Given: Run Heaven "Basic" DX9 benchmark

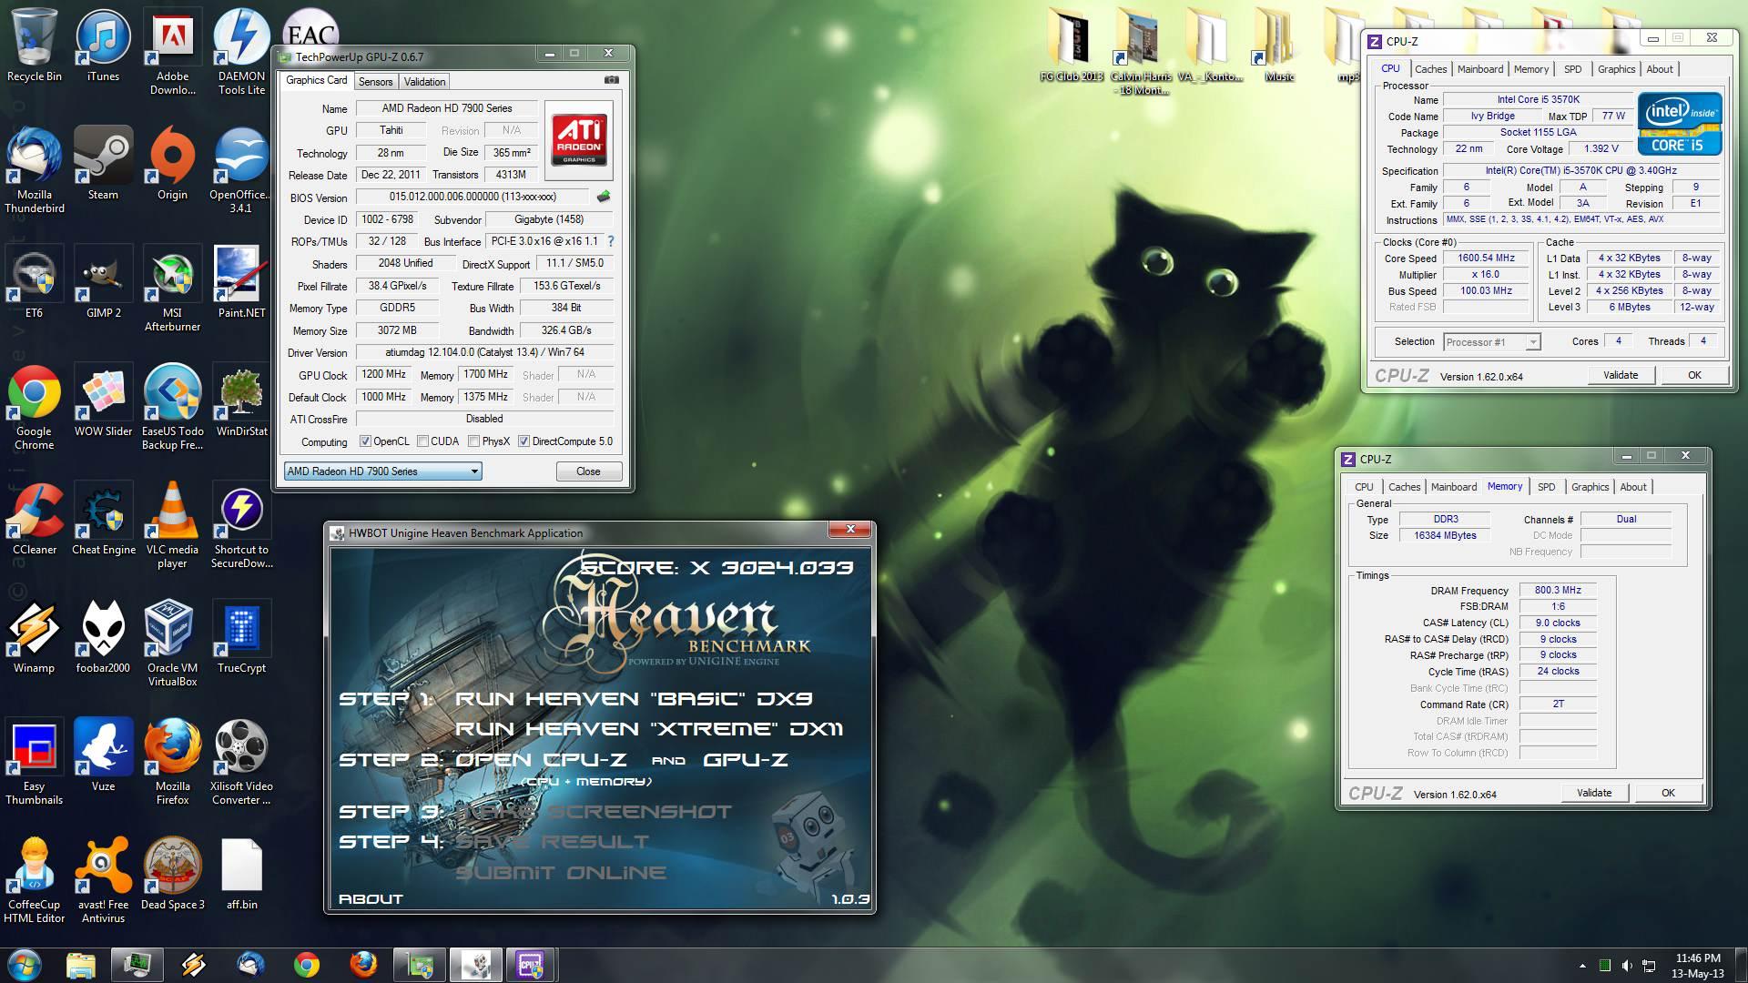Looking at the screenshot, I should coord(634,699).
